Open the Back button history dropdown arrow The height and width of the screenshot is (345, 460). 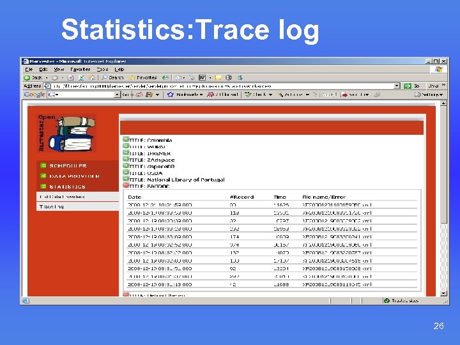47,78
